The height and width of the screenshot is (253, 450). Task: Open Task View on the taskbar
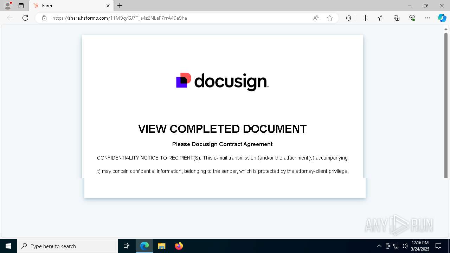point(127,246)
